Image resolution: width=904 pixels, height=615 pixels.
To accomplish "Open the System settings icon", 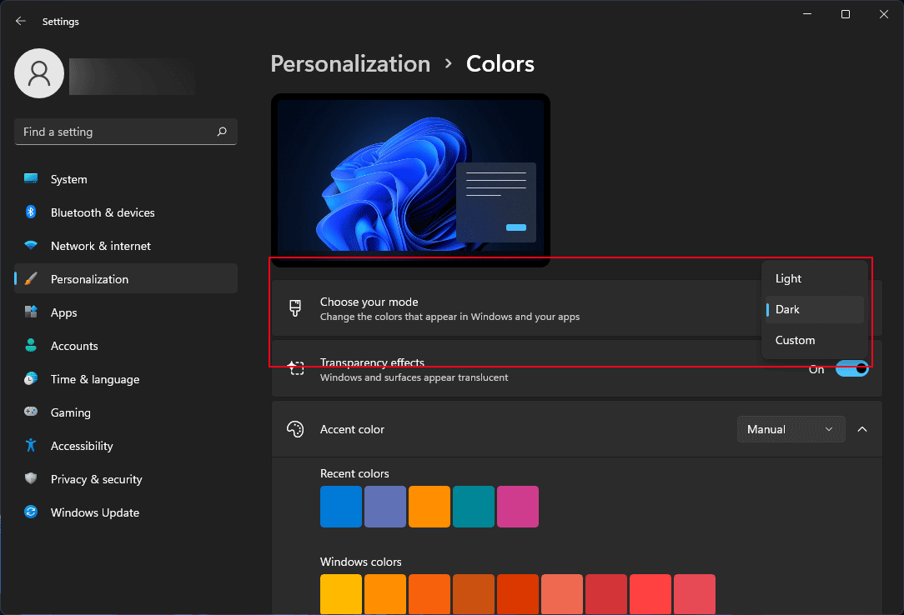I will pos(31,178).
